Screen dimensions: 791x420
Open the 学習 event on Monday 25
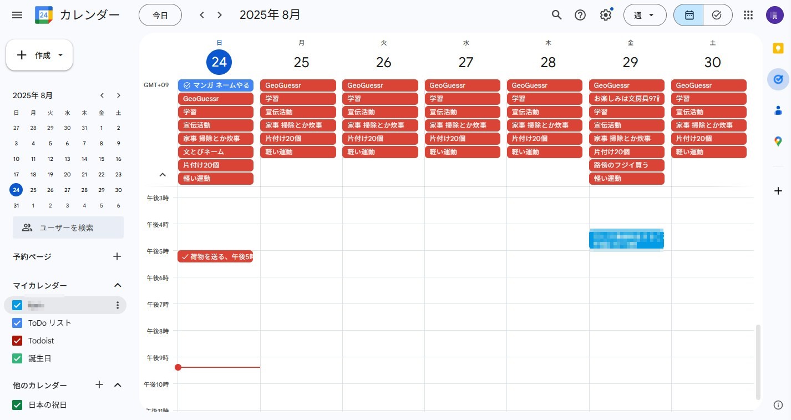(x=298, y=99)
